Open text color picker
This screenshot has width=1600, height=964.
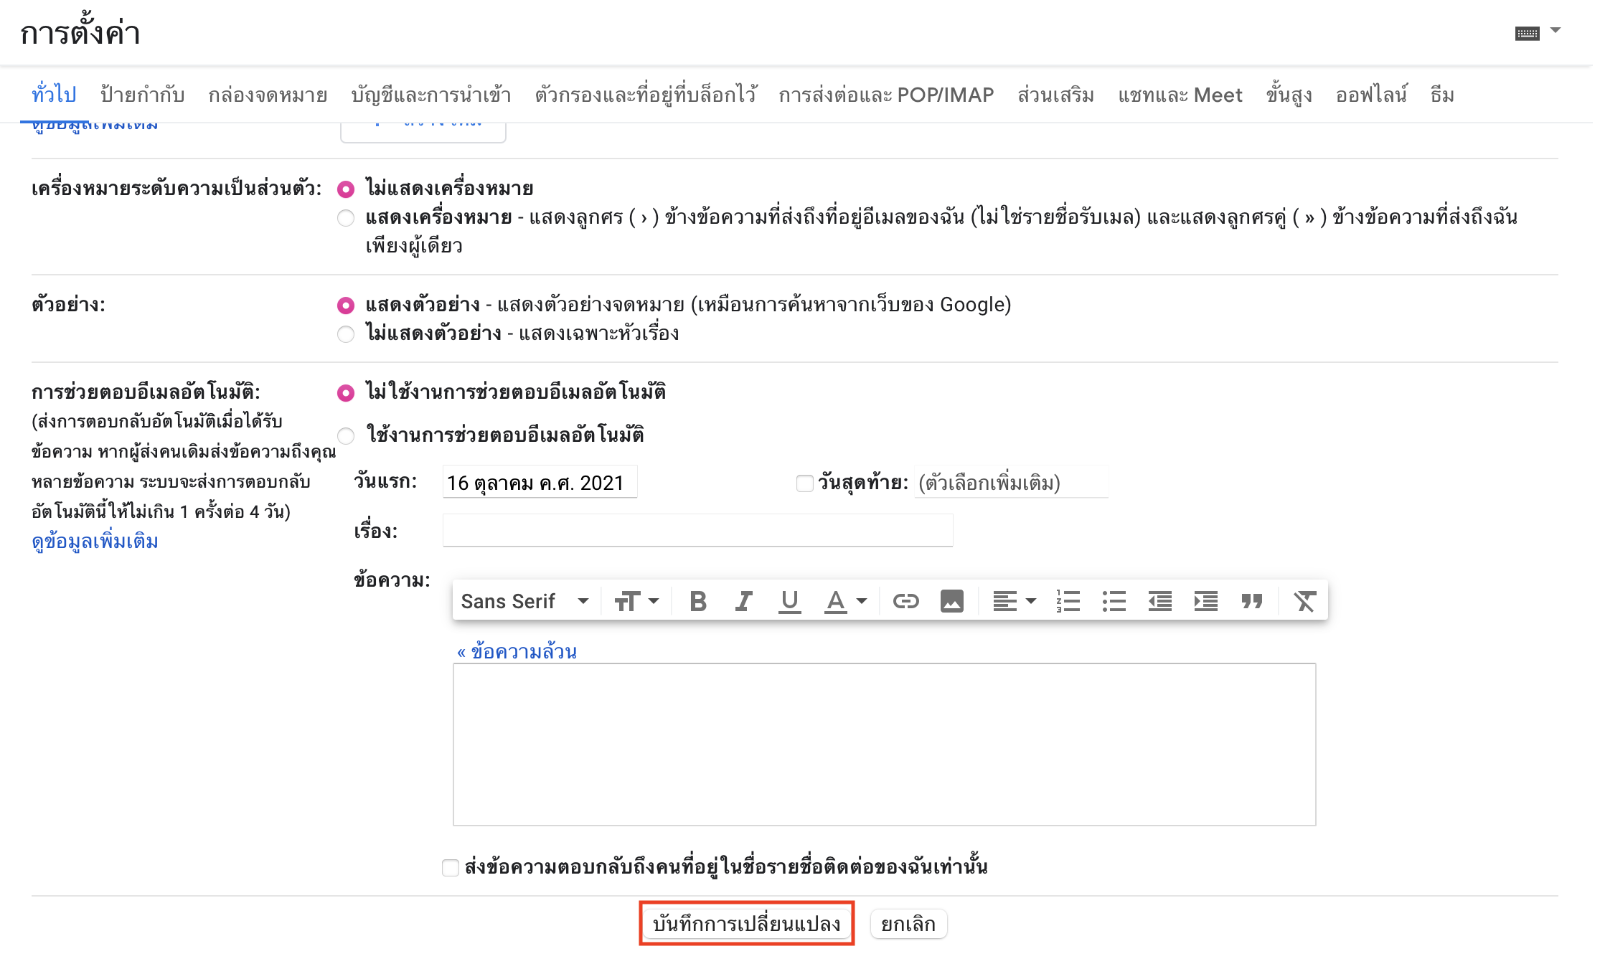tap(845, 601)
